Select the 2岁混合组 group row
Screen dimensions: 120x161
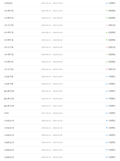61,3
